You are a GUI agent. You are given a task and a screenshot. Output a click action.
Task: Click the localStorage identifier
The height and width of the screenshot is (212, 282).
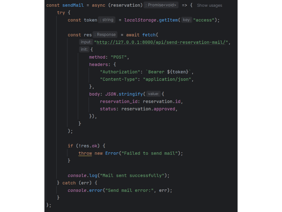coord(140,20)
